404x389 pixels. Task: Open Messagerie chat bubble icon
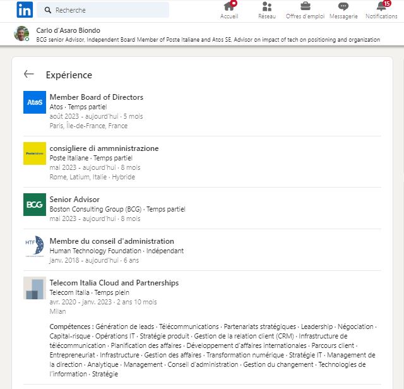[x=343, y=6]
